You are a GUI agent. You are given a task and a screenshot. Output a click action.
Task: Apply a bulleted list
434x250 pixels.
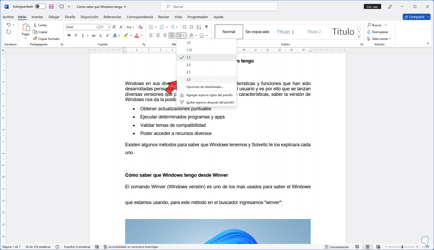pyautogui.click(x=151, y=27)
